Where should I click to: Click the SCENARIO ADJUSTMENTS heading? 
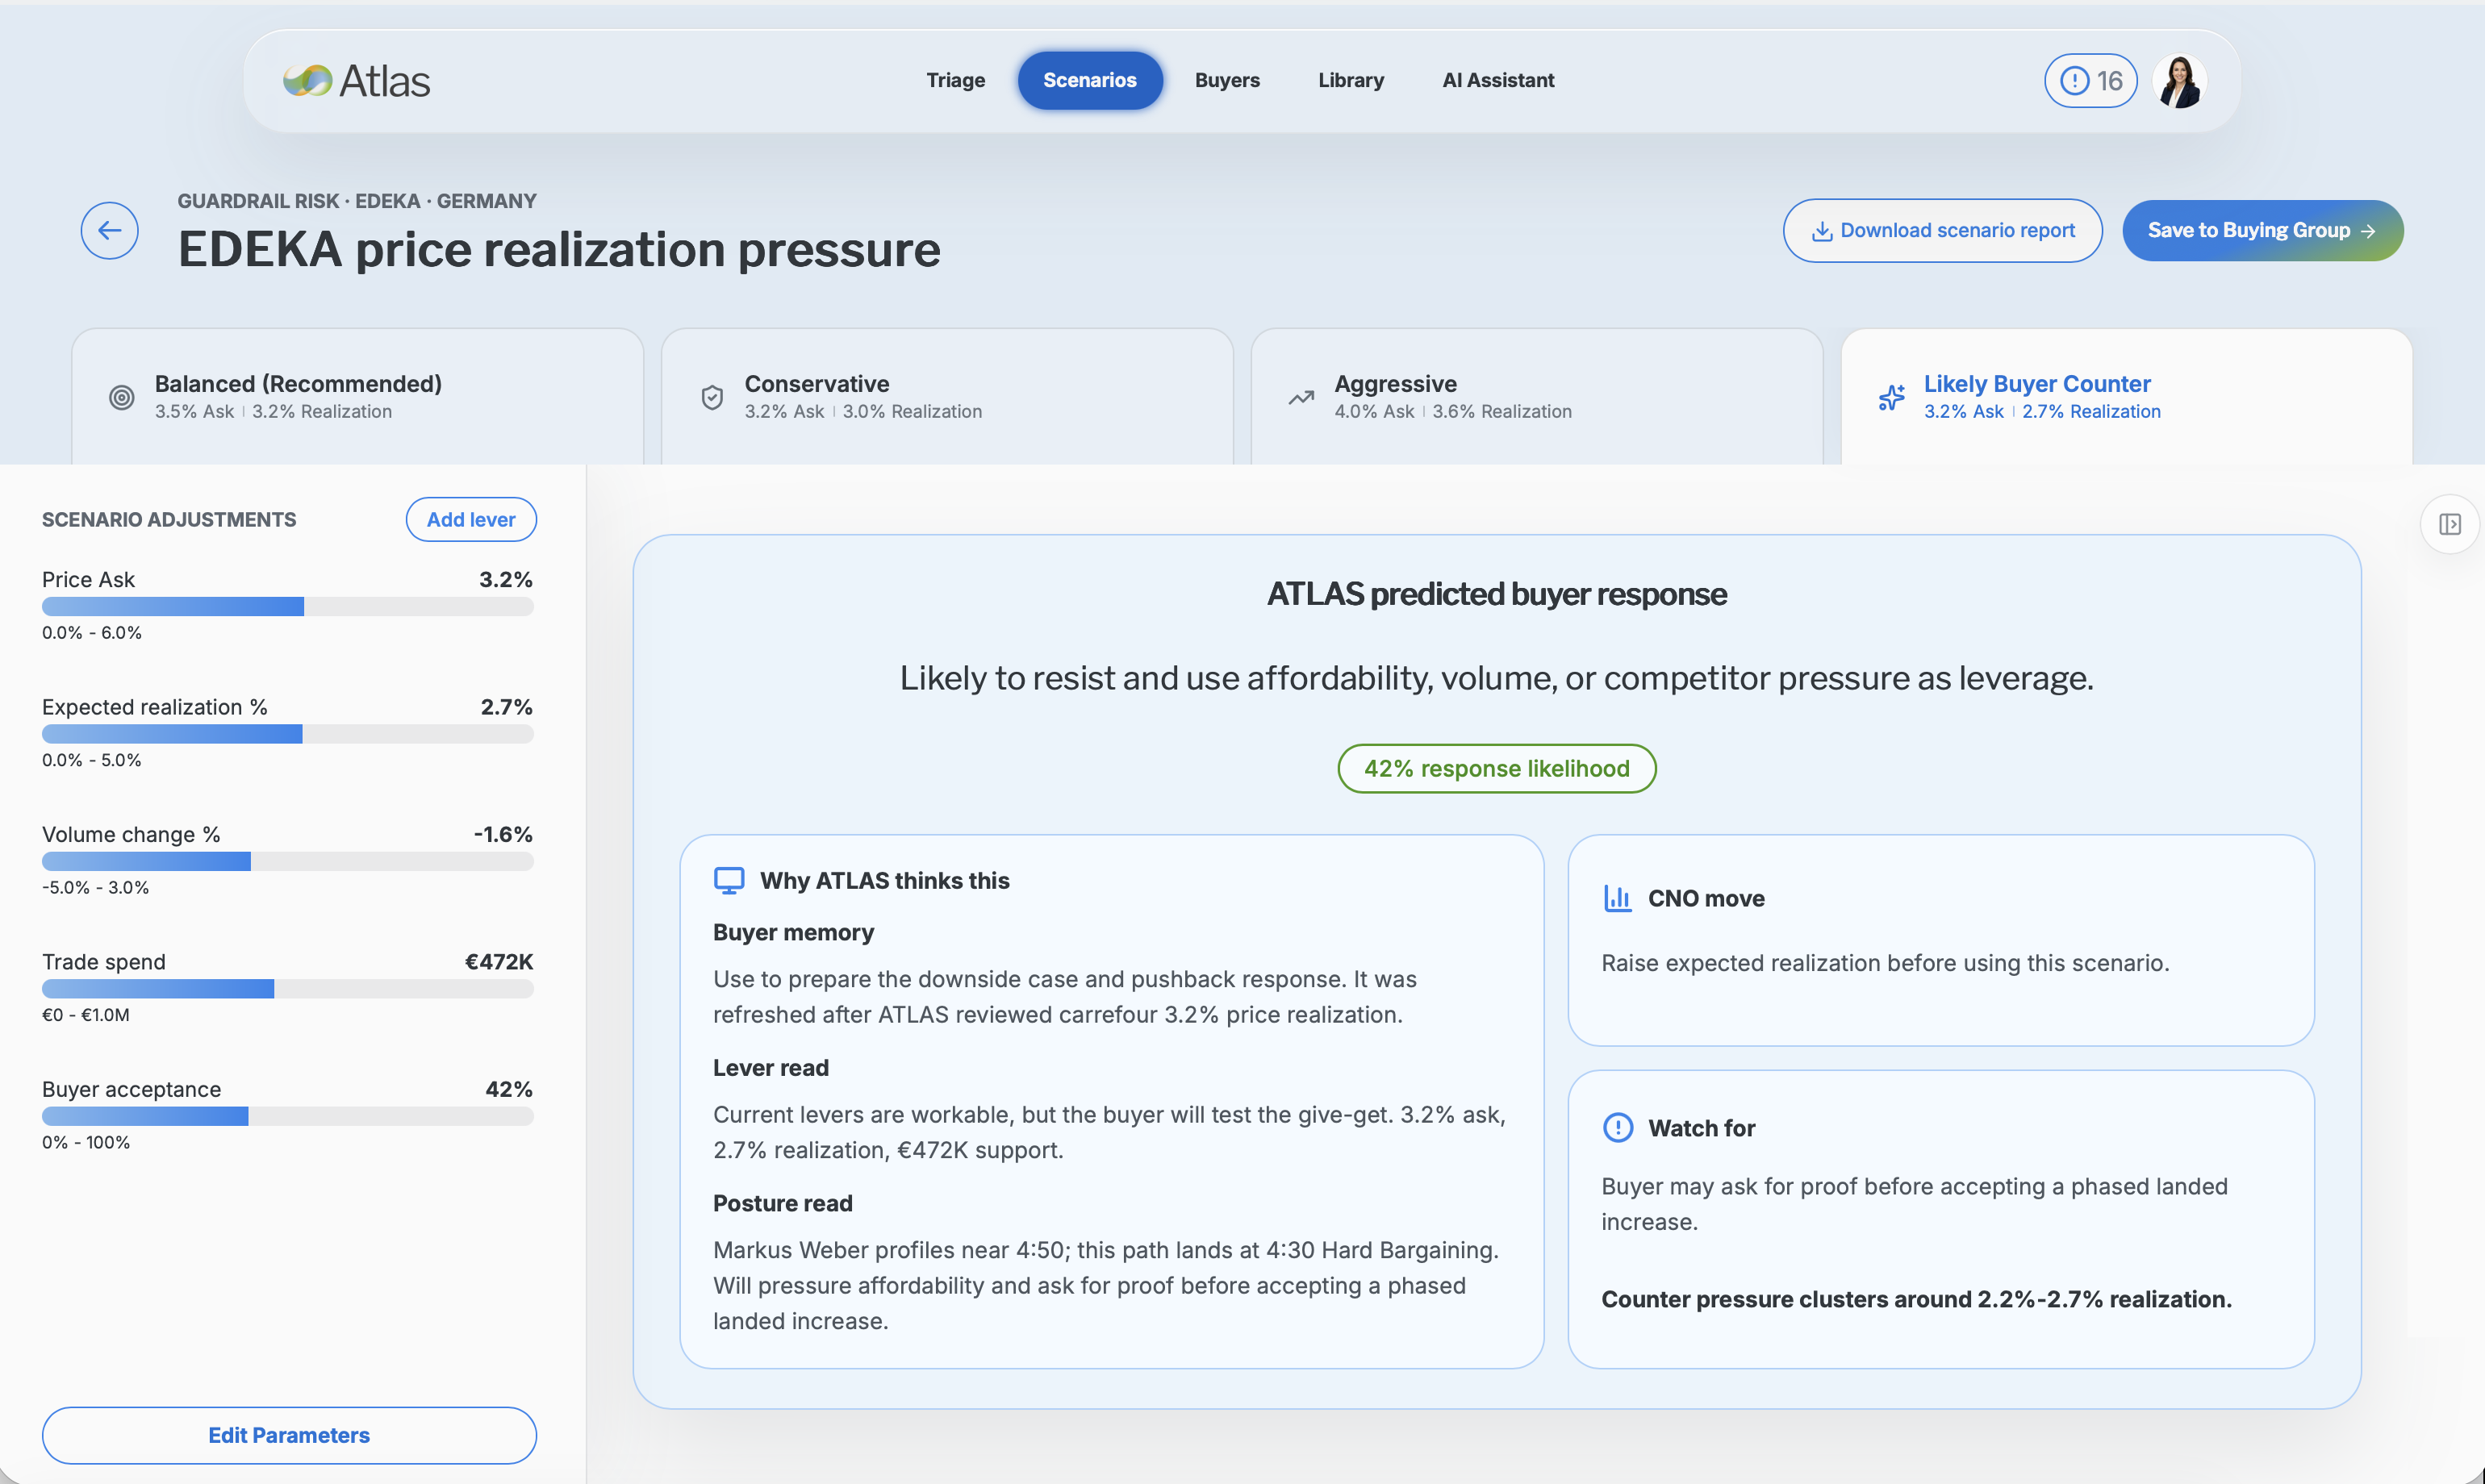pos(169,520)
